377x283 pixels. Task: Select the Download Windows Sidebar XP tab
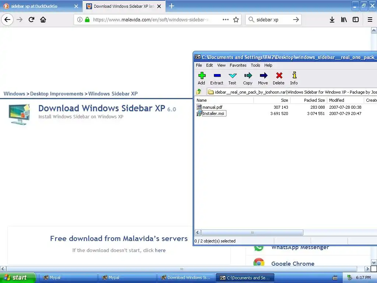tap(124, 6)
